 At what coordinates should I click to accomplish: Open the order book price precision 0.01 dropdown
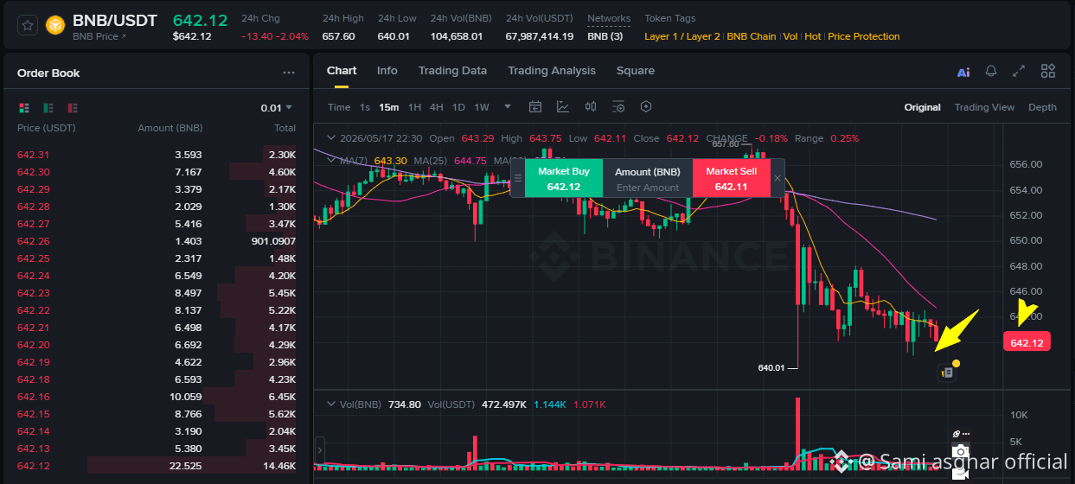[x=277, y=108]
